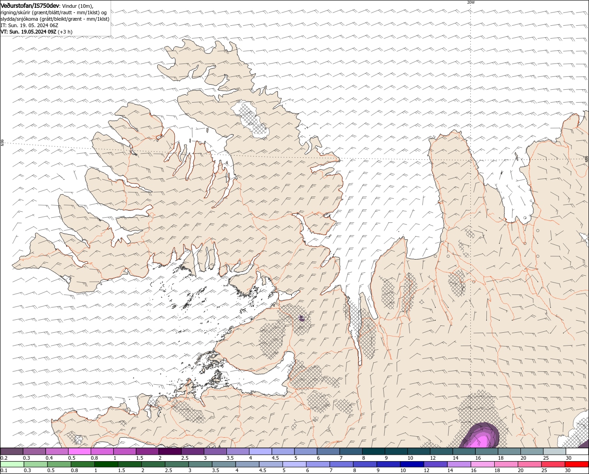Click the 'rigning/skúrir' legend description line

54,12
